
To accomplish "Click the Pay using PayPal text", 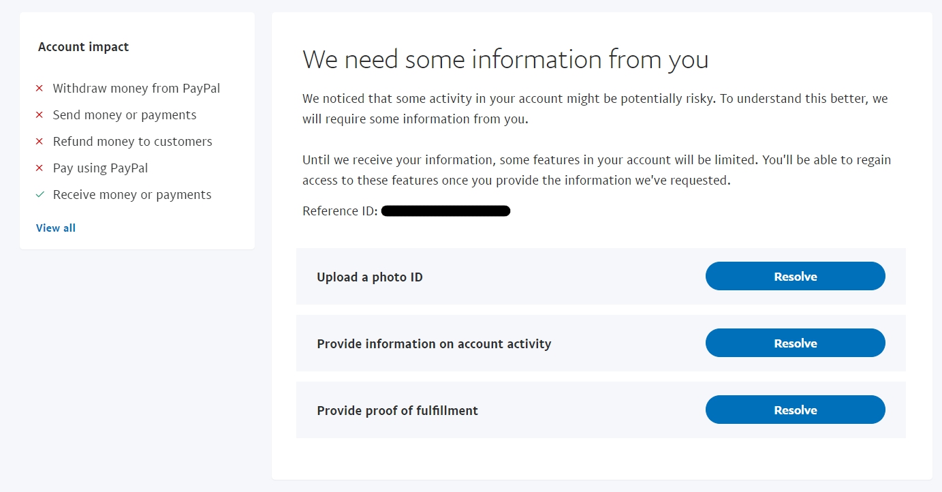I will point(100,168).
